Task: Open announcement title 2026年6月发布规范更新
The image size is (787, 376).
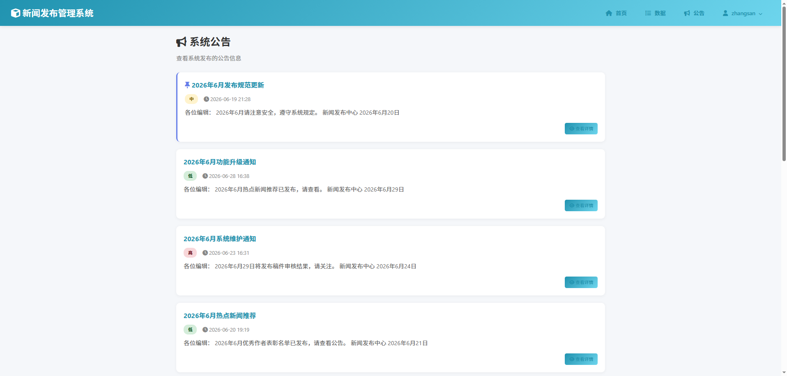Action: (228, 85)
